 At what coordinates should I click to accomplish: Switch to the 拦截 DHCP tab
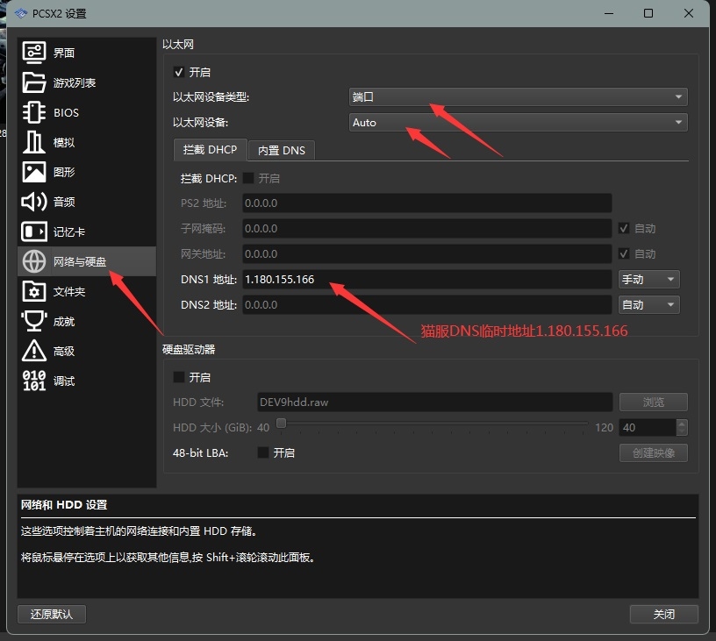[x=210, y=150]
